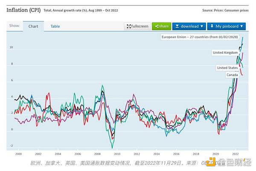
Task: Click the 2008 mark on the year axis
Action: tap(97, 154)
